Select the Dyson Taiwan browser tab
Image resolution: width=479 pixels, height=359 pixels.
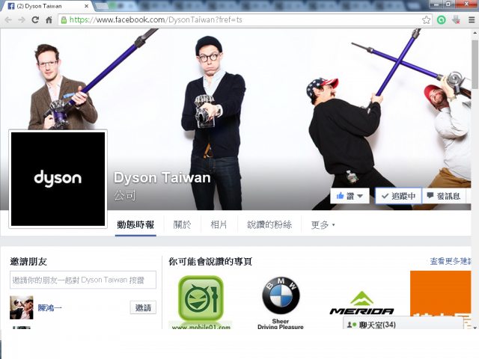pos(48,6)
